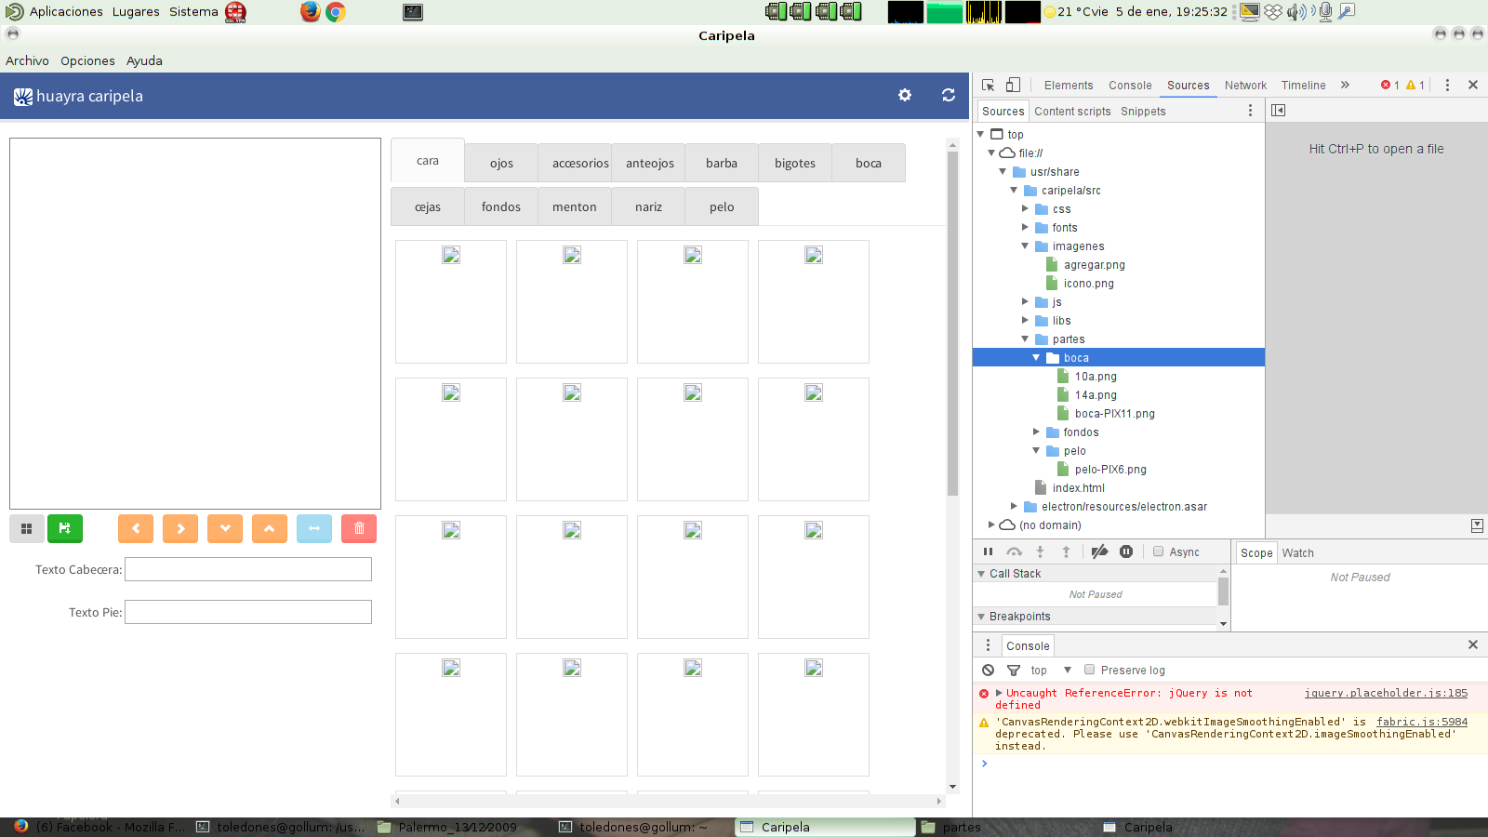Collapse the imagenes folder
Viewport: 1488px width, 837px height.
coord(1025,246)
